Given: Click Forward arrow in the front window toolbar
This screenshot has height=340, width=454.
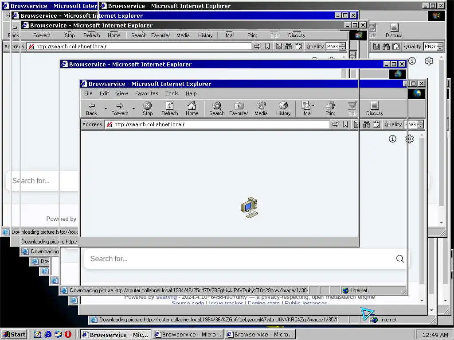Looking at the screenshot, I should 120,109.
